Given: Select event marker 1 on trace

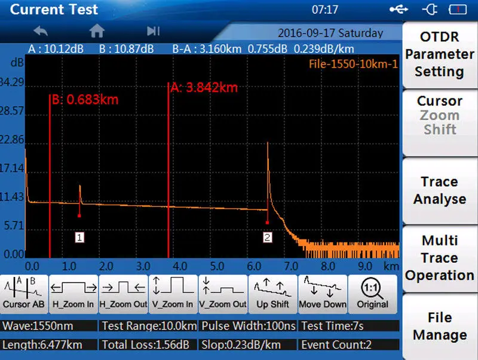Looking at the screenshot, I should pos(79,237).
